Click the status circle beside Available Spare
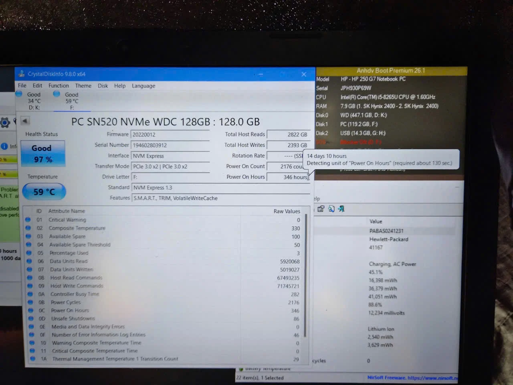Screen dimensions: 513x385 pyautogui.click(x=28, y=236)
